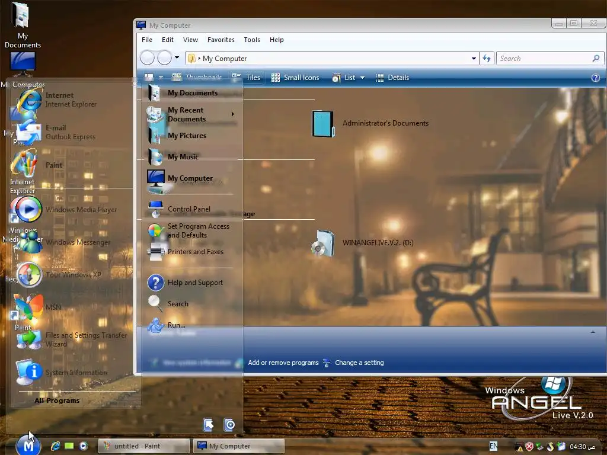The width and height of the screenshot is (607, 455).
Task: Switch to Small Icons view
Action: (x=295, y=78)
